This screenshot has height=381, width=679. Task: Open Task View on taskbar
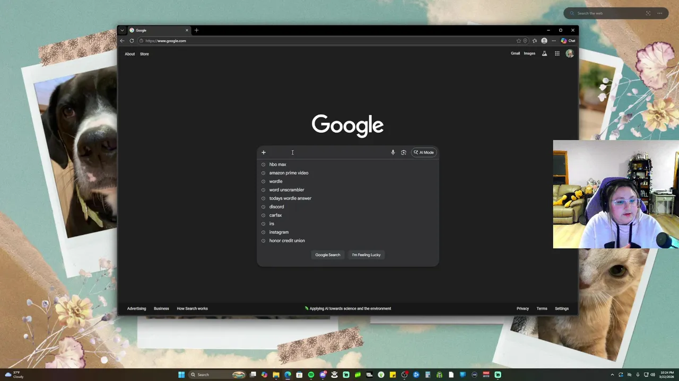253,375
